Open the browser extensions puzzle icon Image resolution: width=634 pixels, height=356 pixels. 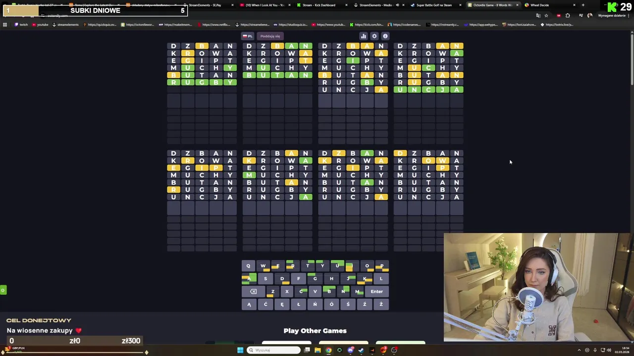tap(568, 16)
